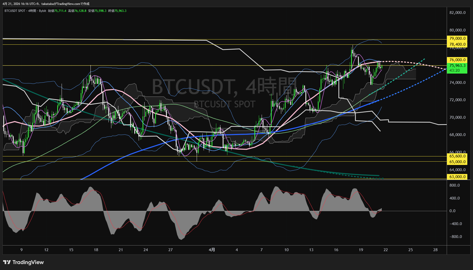Click the yellow 79,000.0 price label
473x270 pixels.
point(457,38)
